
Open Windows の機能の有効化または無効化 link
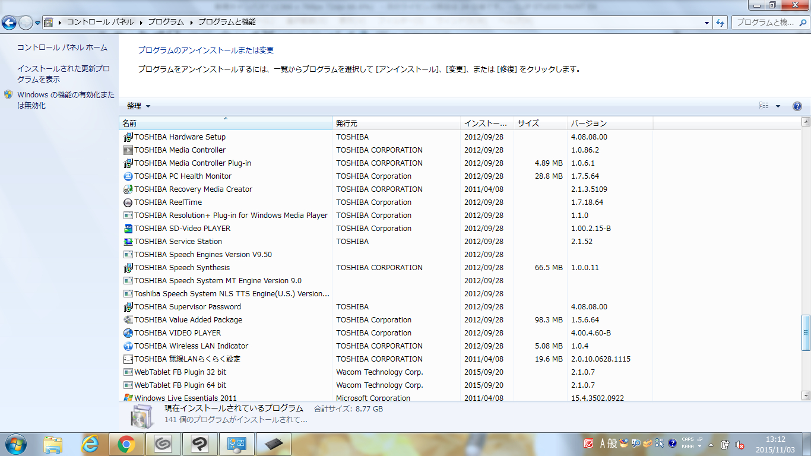[66, 100]
